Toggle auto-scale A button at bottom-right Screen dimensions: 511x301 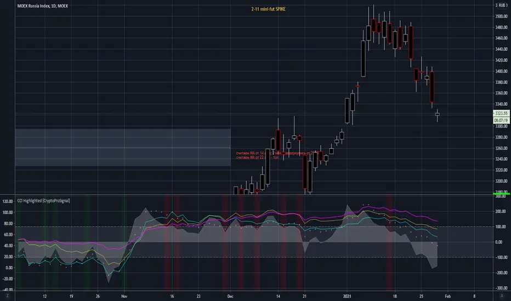pyautogui.click(x=502, y=296)
